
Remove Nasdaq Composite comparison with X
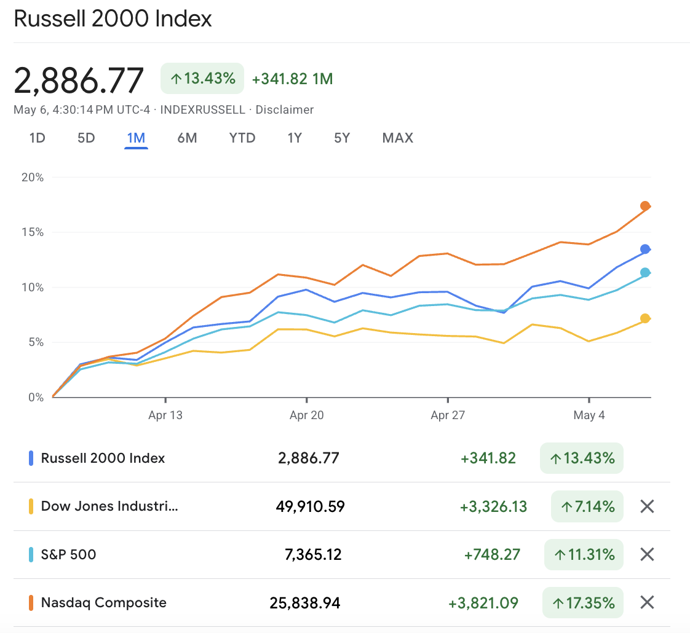click(647, 602)
